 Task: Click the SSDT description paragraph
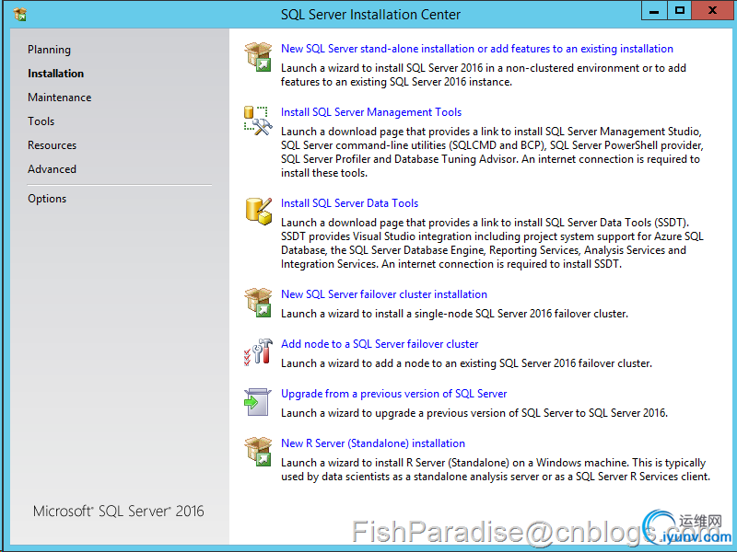pyautogui.click(x=492, y=243)
